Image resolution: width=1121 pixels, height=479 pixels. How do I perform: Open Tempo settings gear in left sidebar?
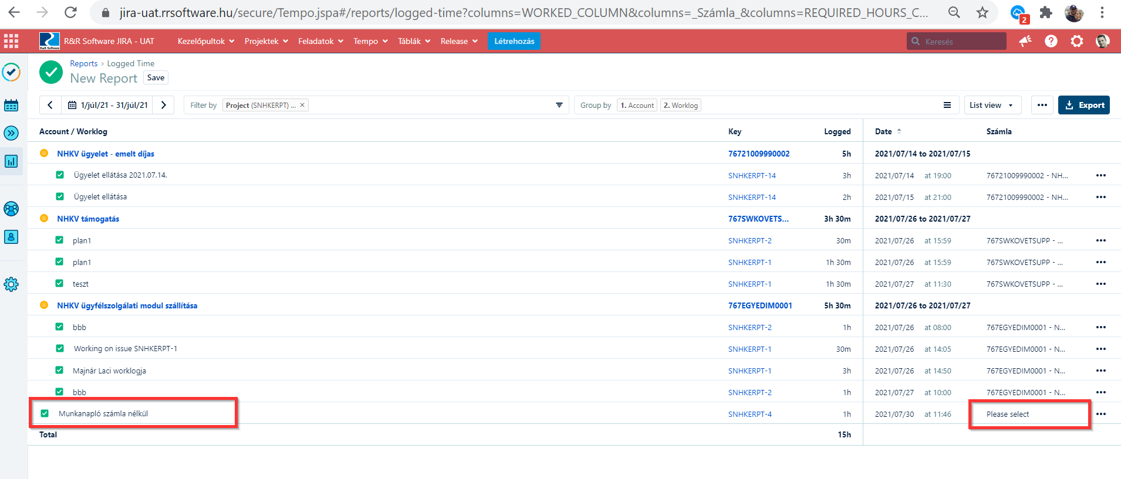tap(11, 284)
